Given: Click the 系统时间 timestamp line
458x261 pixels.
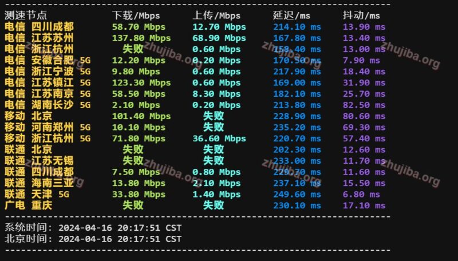Looking at the screenshot, I should point(93,227).
